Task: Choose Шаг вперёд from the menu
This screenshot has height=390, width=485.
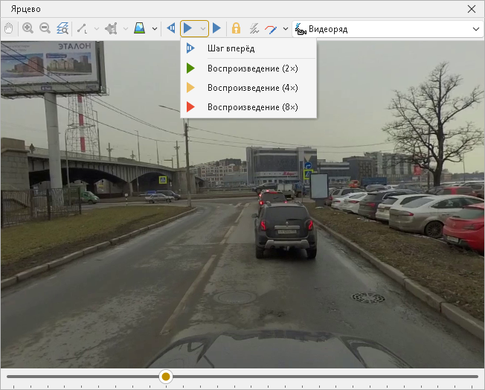Action: (231, 49)
